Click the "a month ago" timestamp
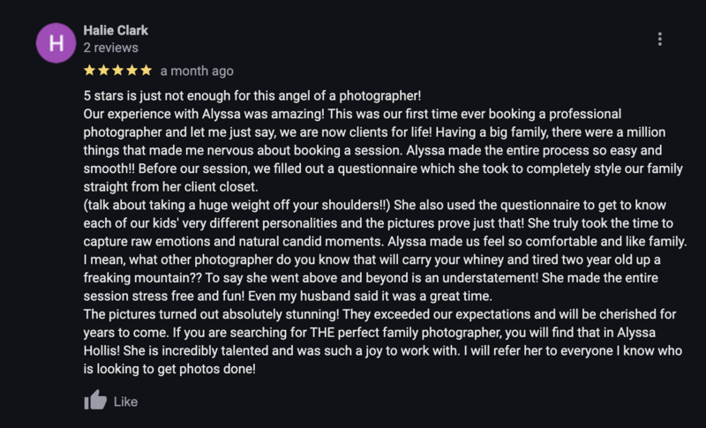The image size is (706, 428). pyautogui.click(x=197, y=71)
